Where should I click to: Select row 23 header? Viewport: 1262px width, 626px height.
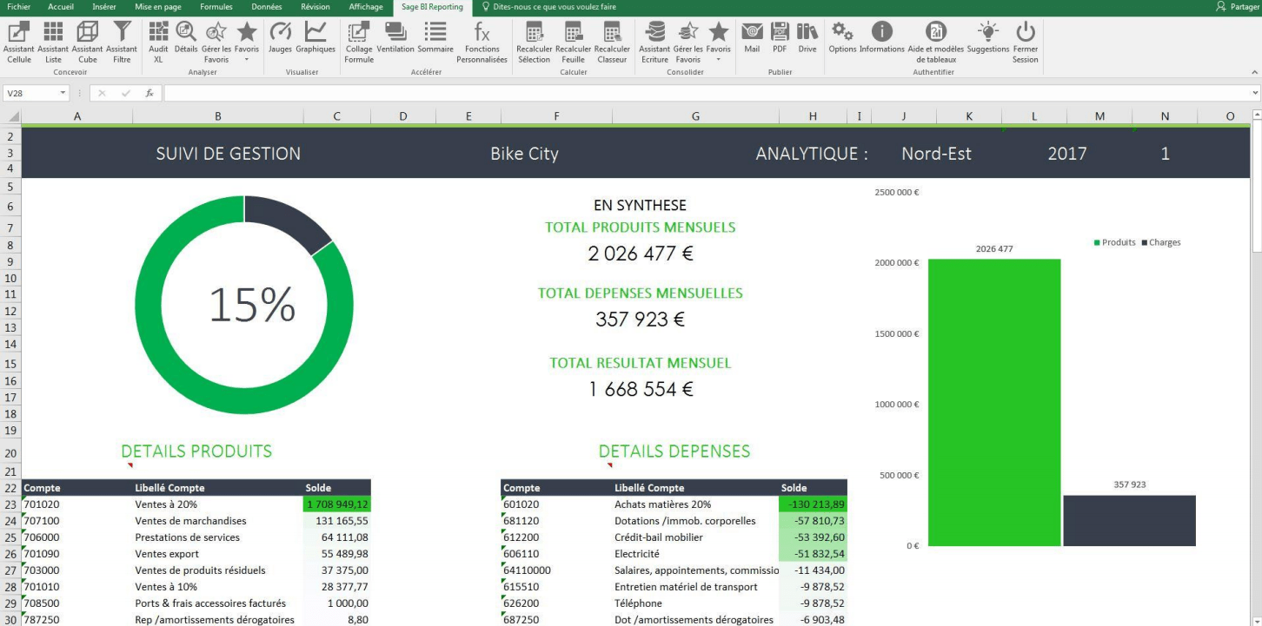[10, 504]
